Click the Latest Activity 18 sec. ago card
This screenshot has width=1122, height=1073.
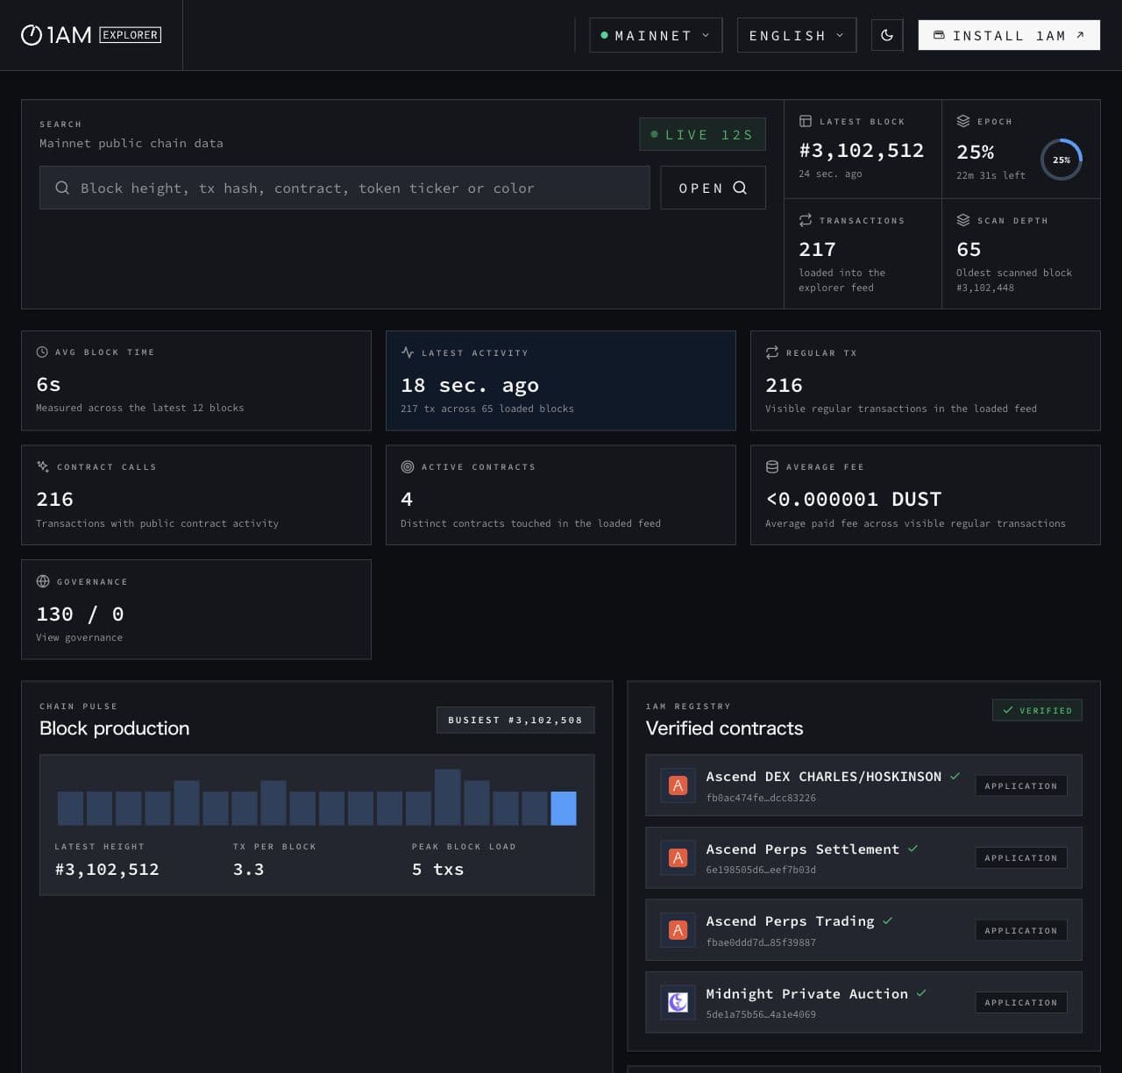point(561,380)
